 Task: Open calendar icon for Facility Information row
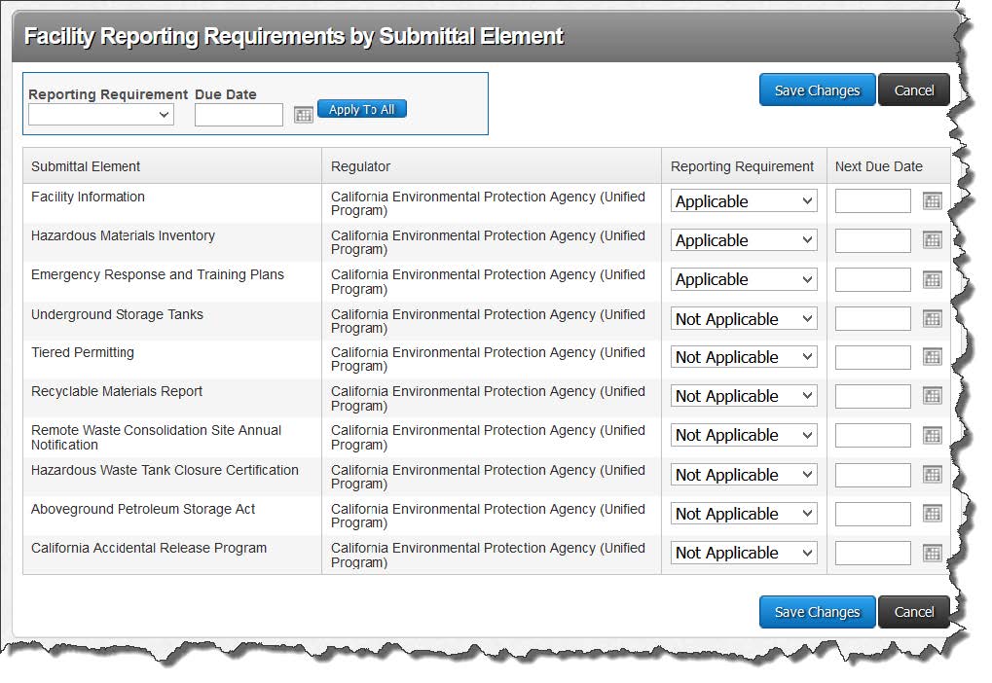932,201
